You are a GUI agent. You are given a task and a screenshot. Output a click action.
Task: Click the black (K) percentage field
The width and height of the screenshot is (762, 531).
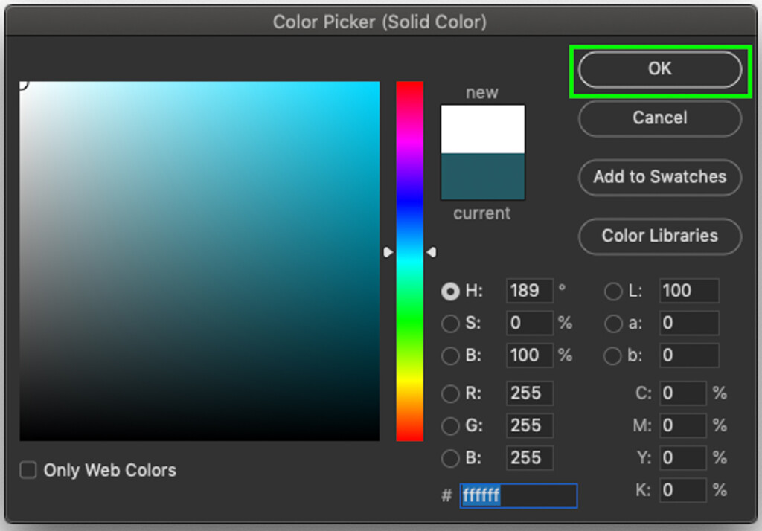(682, 490)
